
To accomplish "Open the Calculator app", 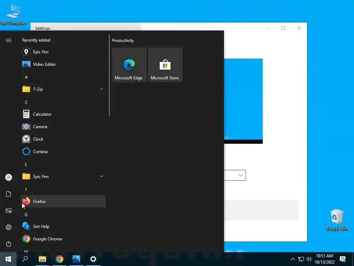I will click(63, 114).
